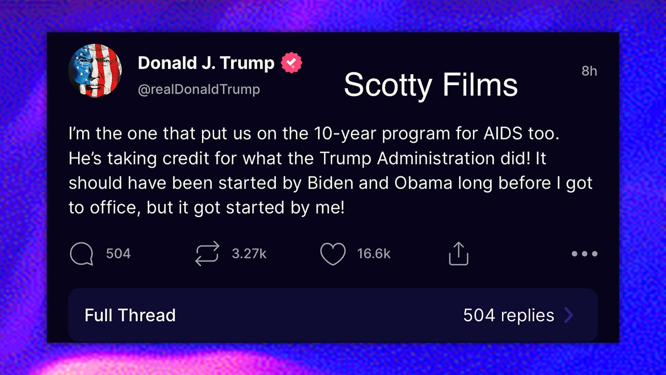Screen dimensions: 666x375
Task: Open the @realDonaldTrump handle
Action: [199, 89]
